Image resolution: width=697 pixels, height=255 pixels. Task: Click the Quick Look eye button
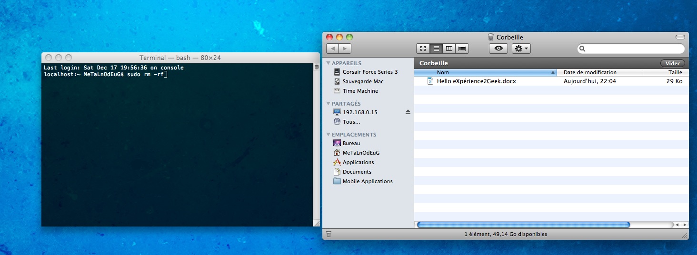coord(498,49)
